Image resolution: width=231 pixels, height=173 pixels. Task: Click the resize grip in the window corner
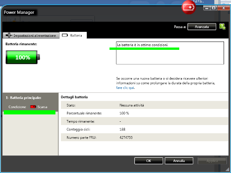click(227, 169)
